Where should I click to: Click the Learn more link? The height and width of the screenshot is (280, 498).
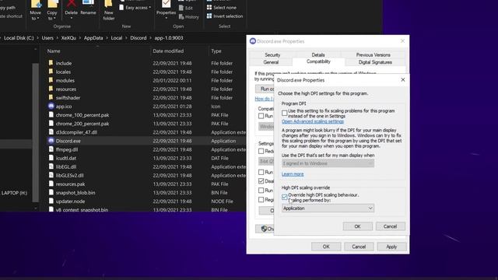293,174
